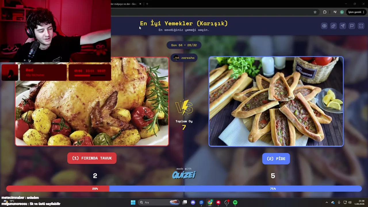The width and height of the screenshot is (368, 207).
Task: Click the yellow VS lightning emblem
Action: [184, 107]
